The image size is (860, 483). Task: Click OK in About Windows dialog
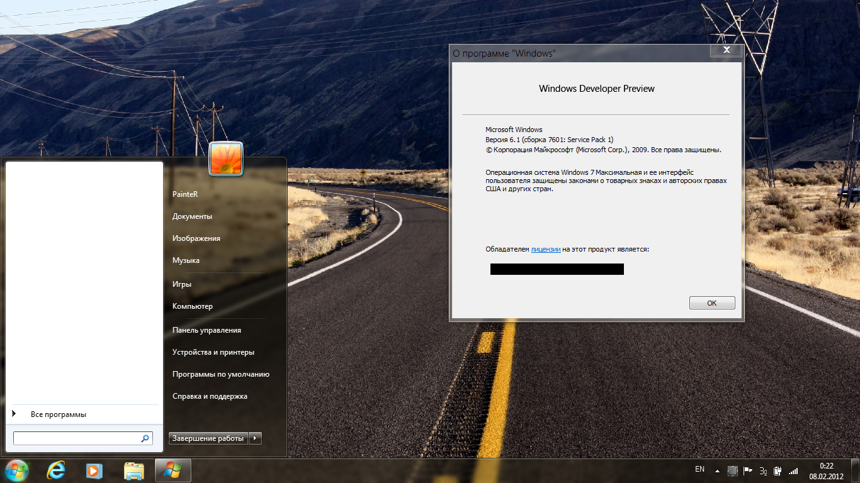(x=712, y=303)
